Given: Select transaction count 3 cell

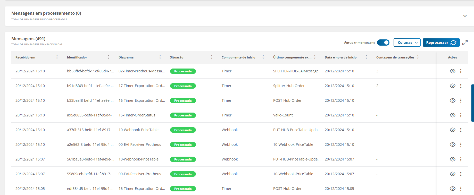Looking at the screenshot, I should tap(377, 71).
